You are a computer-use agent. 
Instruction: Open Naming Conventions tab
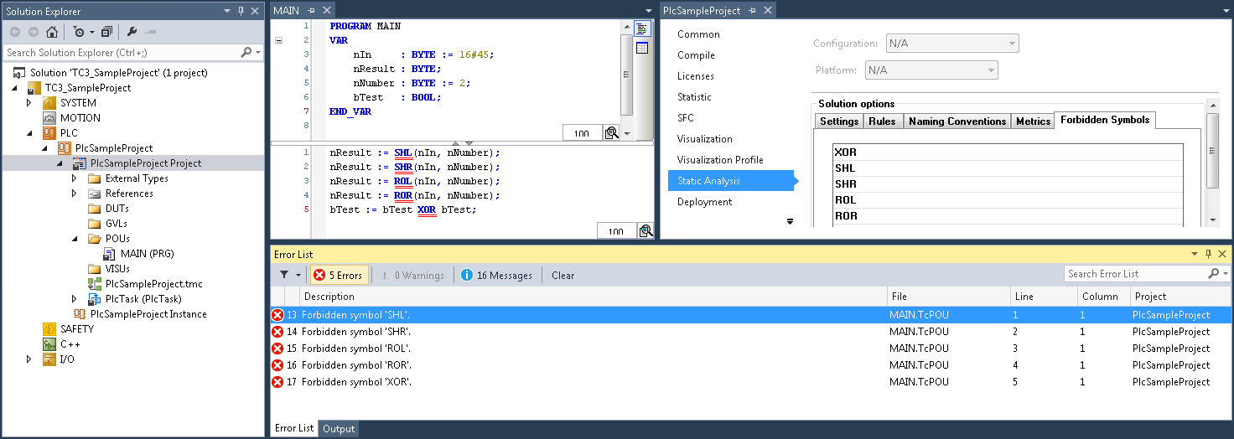click(957, 121)
